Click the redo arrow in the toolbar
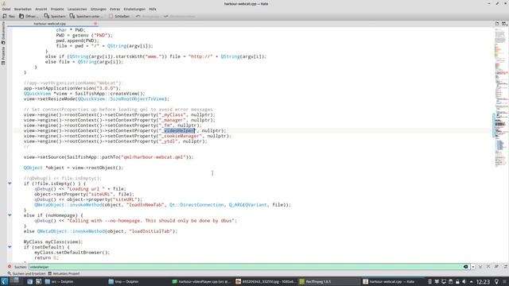509x286 pixels. (165, 16)
